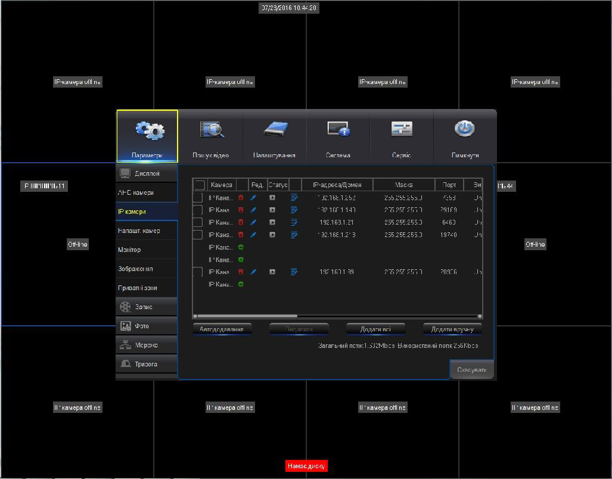Viewport: 612px width, 479px height.
Task: Open Пошук відео video search
Action: coord(211,130)
